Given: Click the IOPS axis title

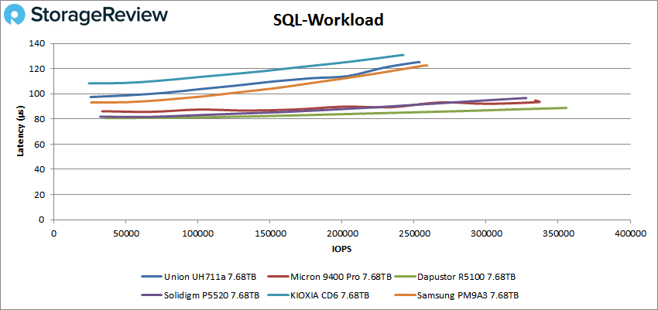Looking at the screenshot, I should coord(342,249).
